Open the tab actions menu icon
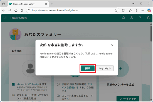 coord(4,4)
